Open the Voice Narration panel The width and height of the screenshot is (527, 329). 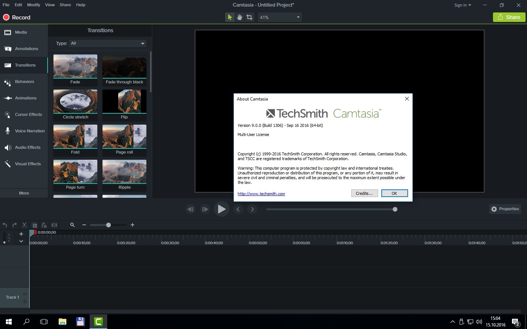(24, 131)
